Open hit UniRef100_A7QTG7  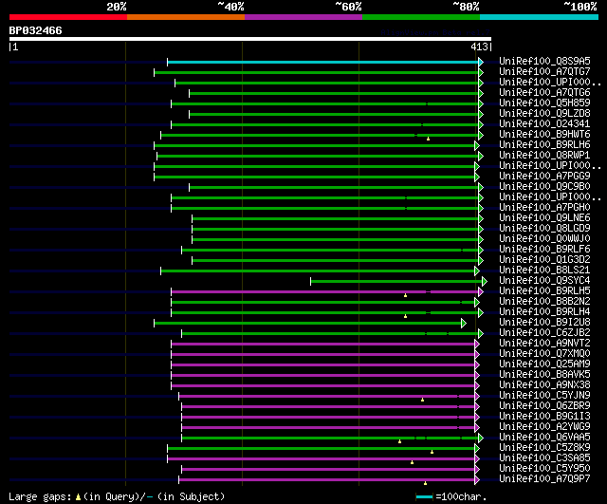point(544,72)
